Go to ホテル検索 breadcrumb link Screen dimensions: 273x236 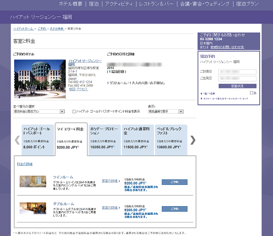(57, 29)
